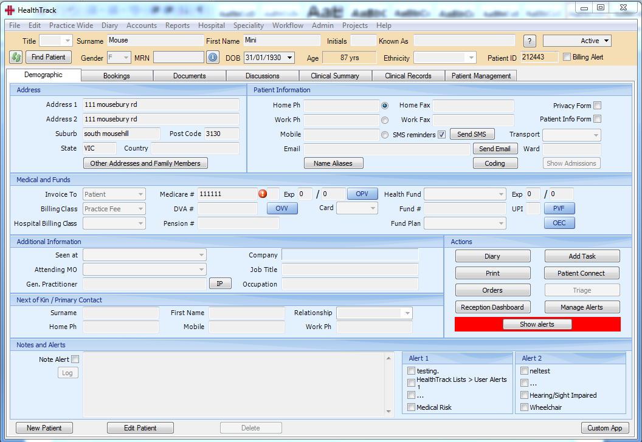
Task: Open the Accounts menu
Action: coord(141,25)
